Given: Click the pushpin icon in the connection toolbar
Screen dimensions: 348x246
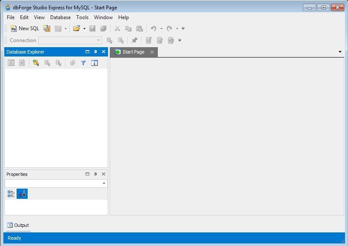Looking at the screenshot, I should click(134, 40).
